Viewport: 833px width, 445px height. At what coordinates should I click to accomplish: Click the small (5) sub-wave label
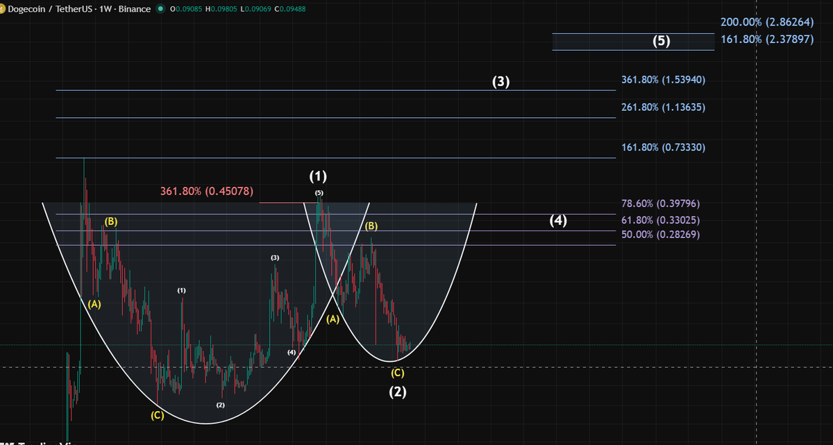pos(319,192)
